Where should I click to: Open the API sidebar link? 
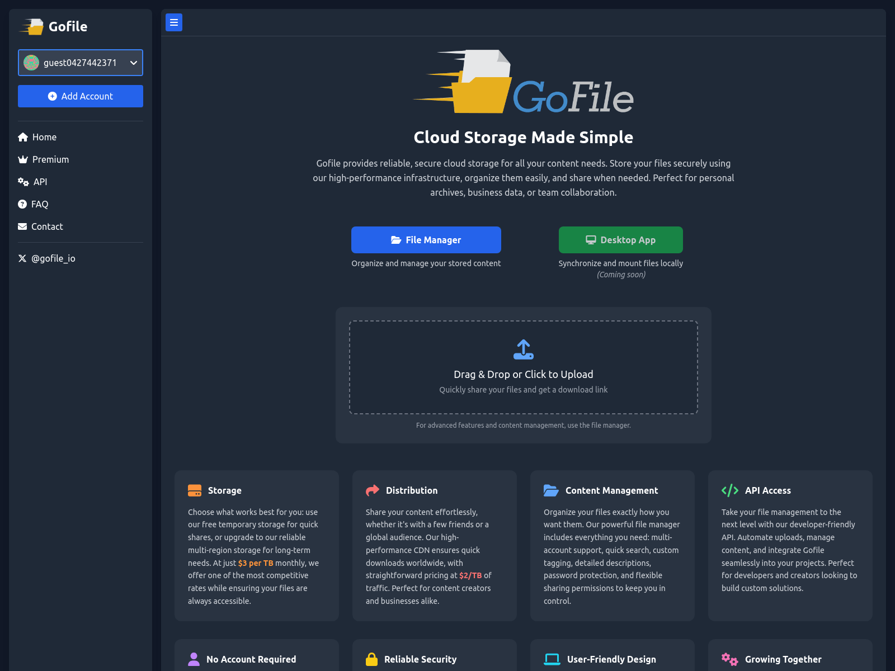(32, 182)
